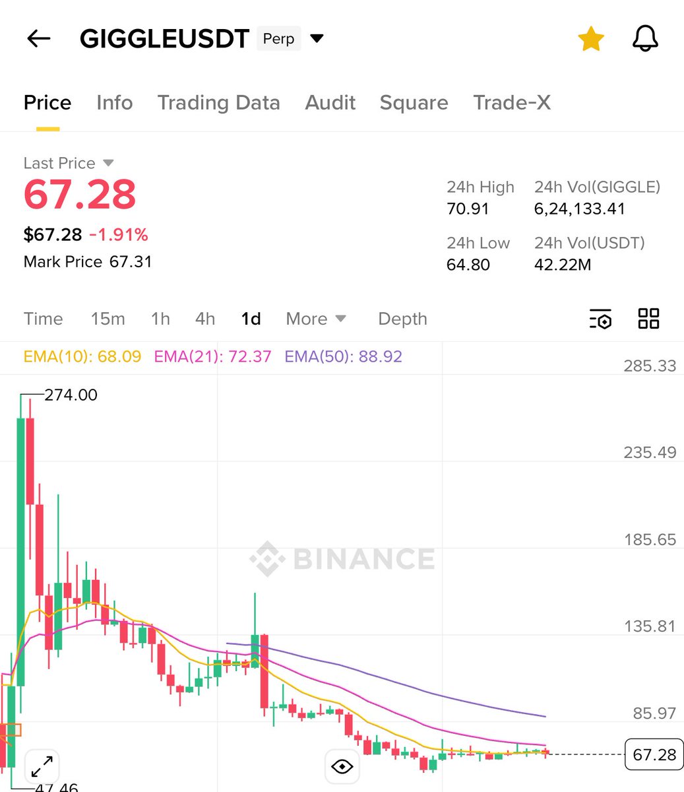Click the 274.00 high price marker
This screenshot has height=792, width=684.
[x=71, y=395]
